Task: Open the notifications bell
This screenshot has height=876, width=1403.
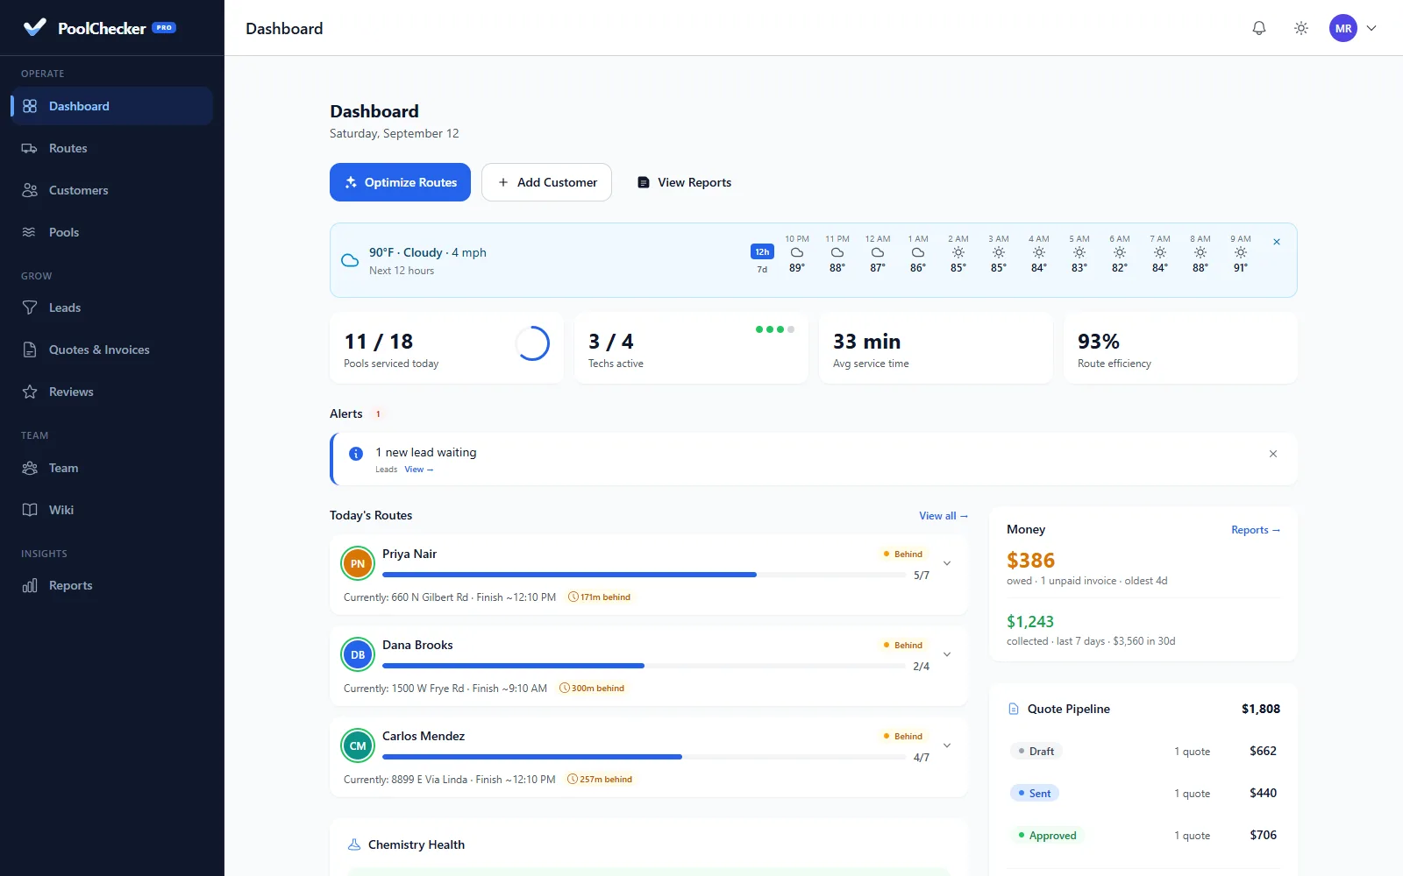Action: 1259,28
